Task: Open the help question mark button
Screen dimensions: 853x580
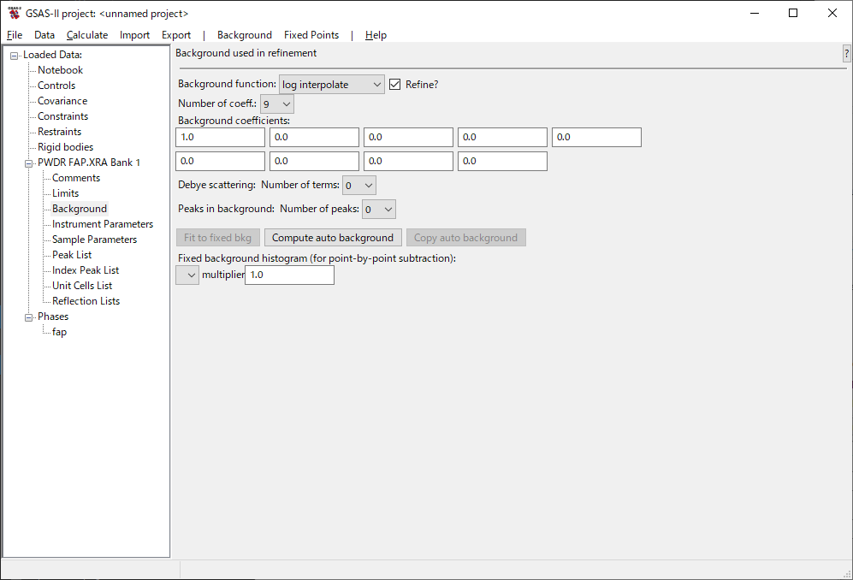Action: (x=846, y=54)
